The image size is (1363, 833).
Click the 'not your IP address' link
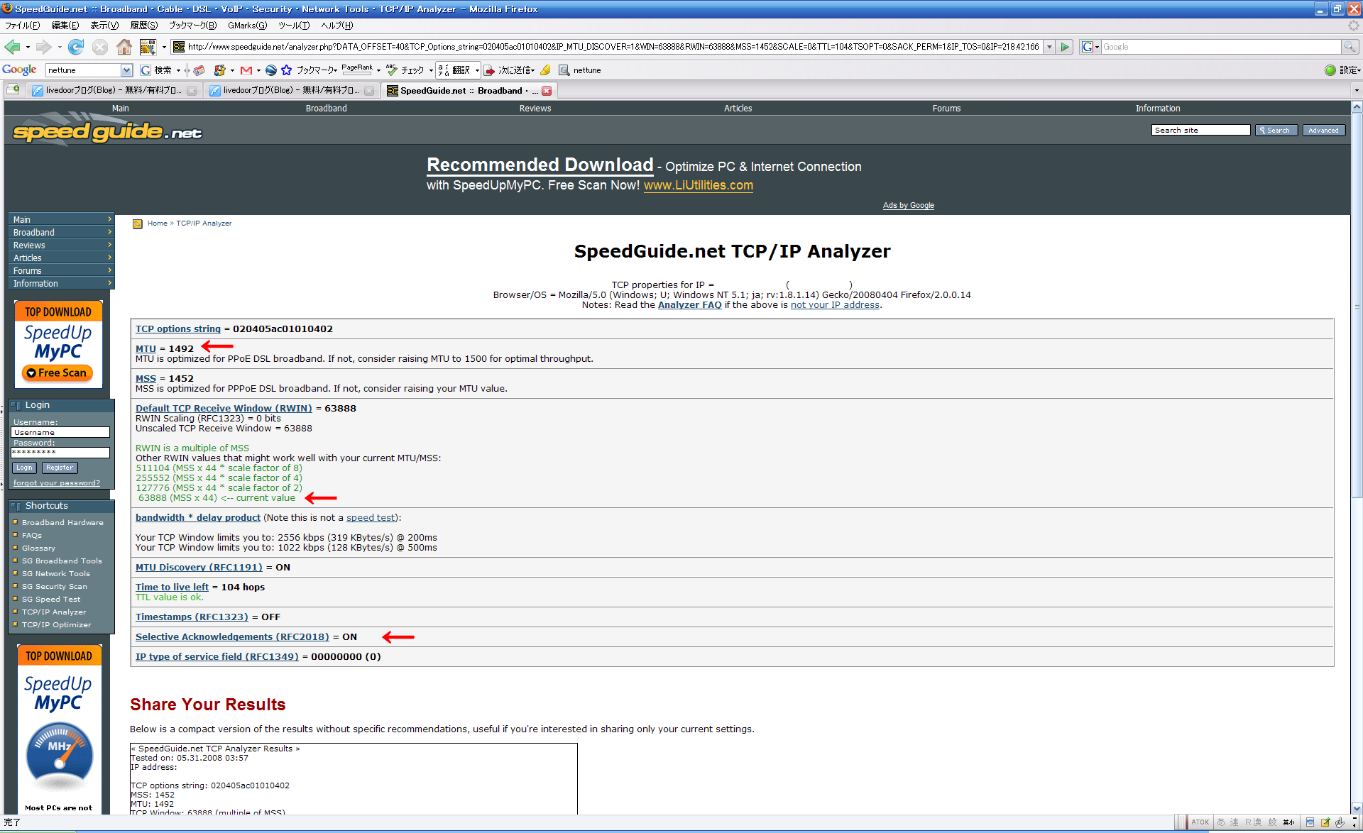(835, 305)
